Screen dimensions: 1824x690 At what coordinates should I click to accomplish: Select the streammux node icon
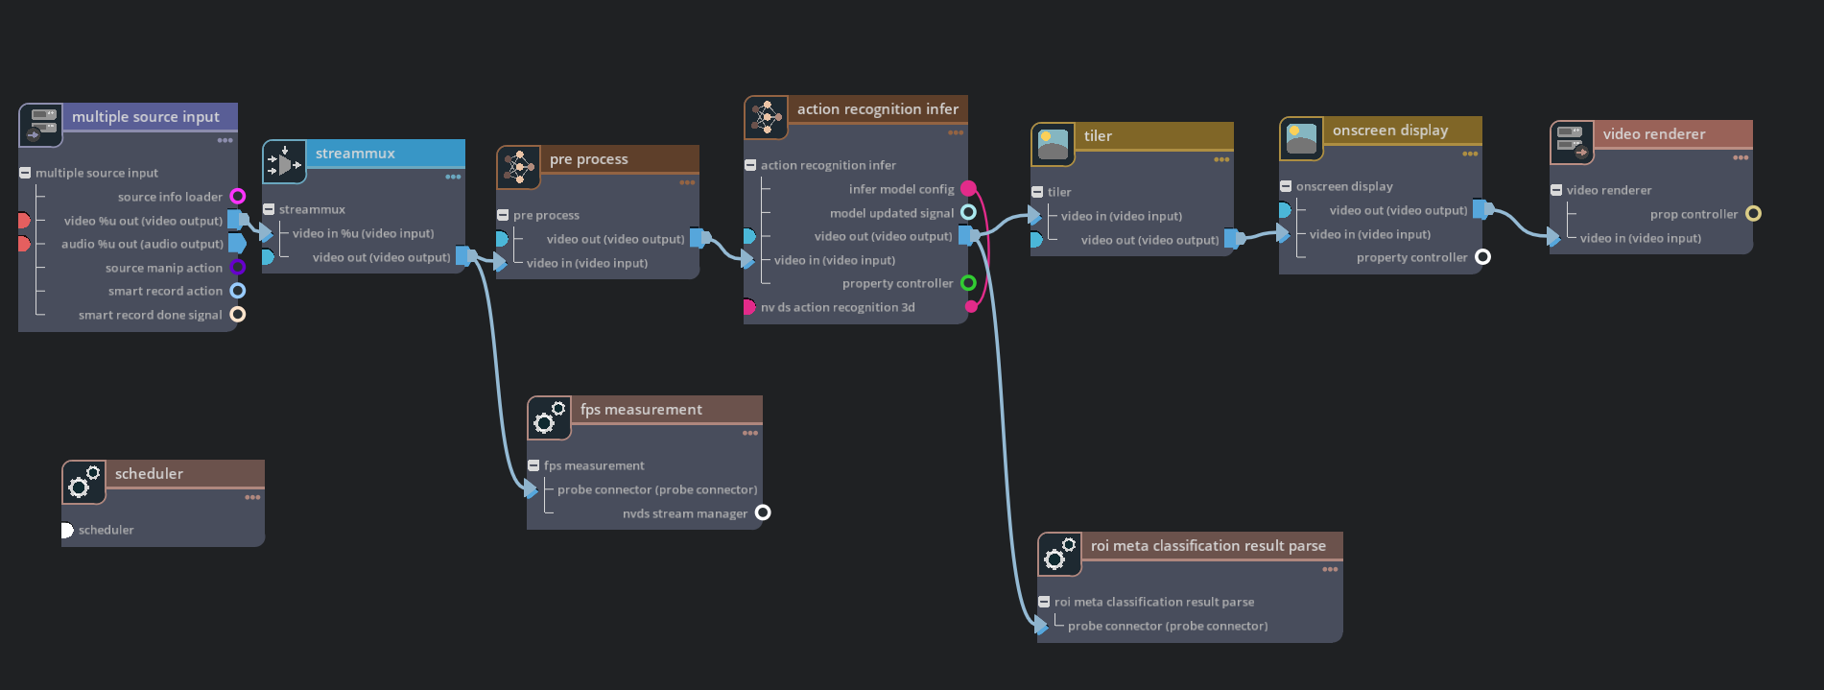(x=284, y=162)
